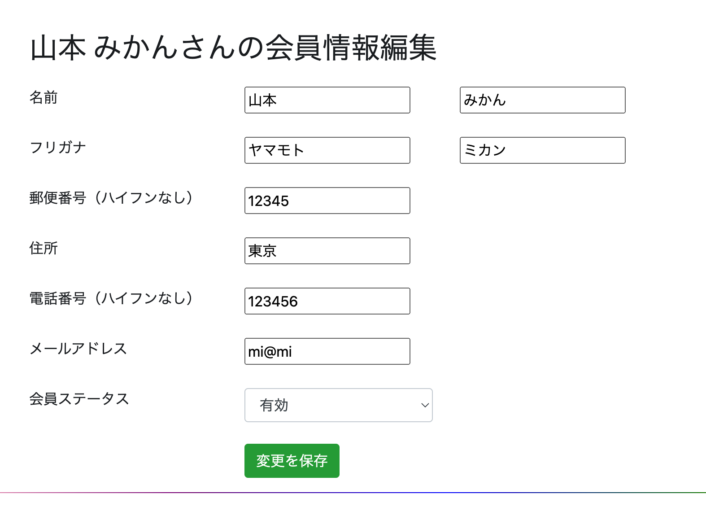Click the 住所 label
Viewport: 706px width, 507px height.
pyautogui.click(x=44, y=248)
